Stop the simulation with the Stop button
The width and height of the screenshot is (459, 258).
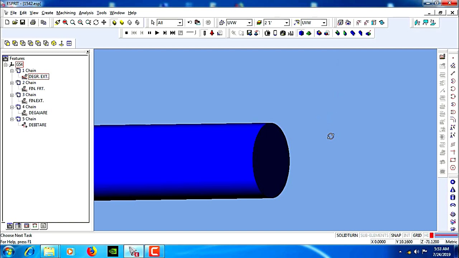[x=126, y=33]
